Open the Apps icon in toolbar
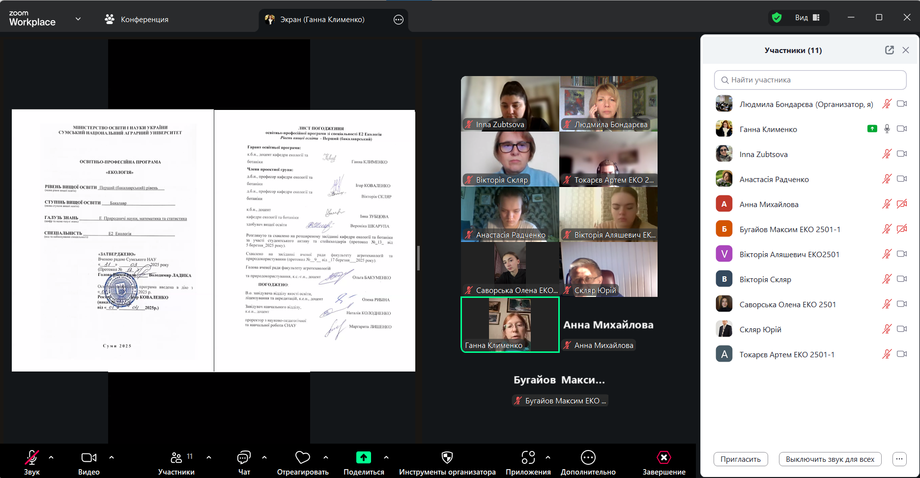The width and height of the screenshot is (920, 478). 528,458
